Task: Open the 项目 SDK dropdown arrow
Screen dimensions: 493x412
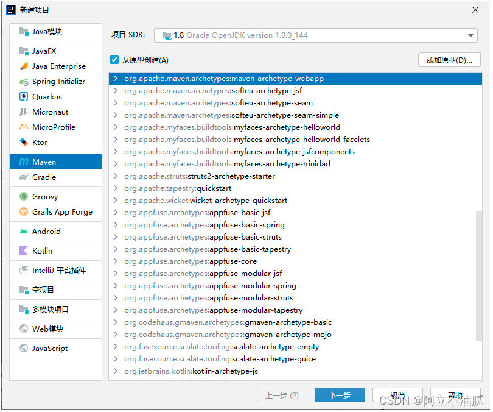Action: coord(470,35)
